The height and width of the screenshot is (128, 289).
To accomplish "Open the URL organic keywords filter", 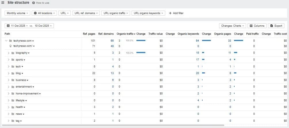I will click(148, 13).
